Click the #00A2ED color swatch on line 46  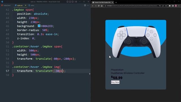pyautogui.click(x=39, y=26)
